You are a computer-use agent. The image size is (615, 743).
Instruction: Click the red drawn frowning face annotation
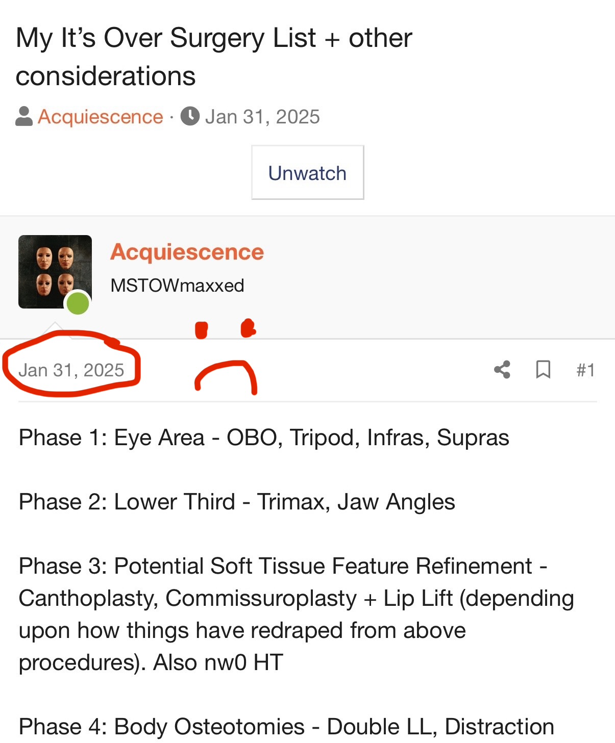tap(226, 357)
